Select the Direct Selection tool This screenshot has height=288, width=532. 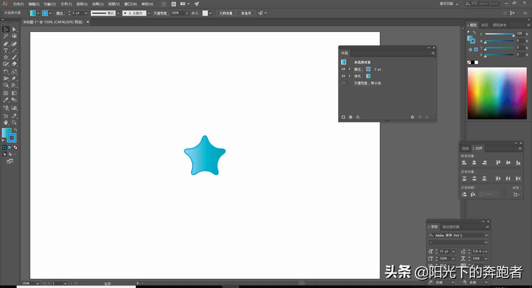tap(14, 29)
